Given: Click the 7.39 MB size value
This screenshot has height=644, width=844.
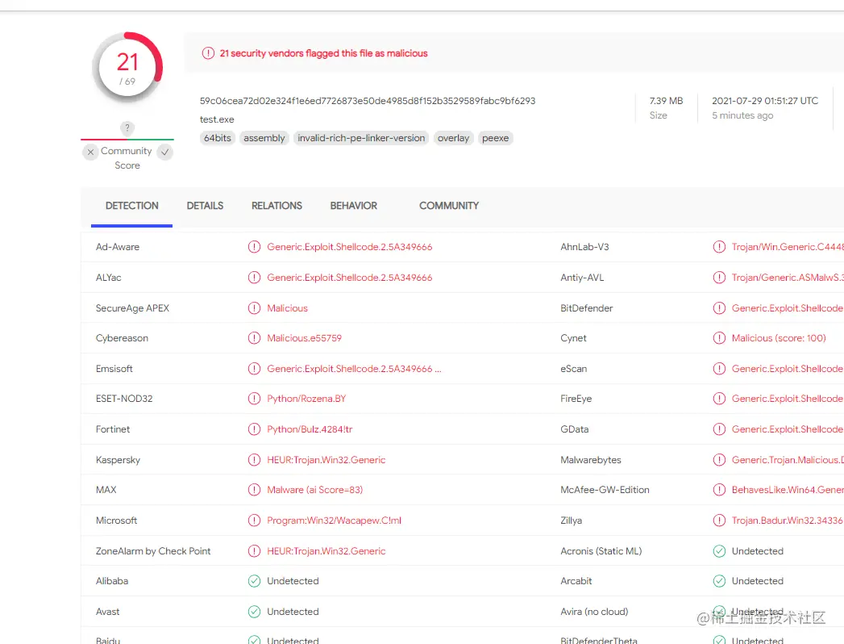Looking at the screenshot, I should pyautogui.click(x=666, y=101).
